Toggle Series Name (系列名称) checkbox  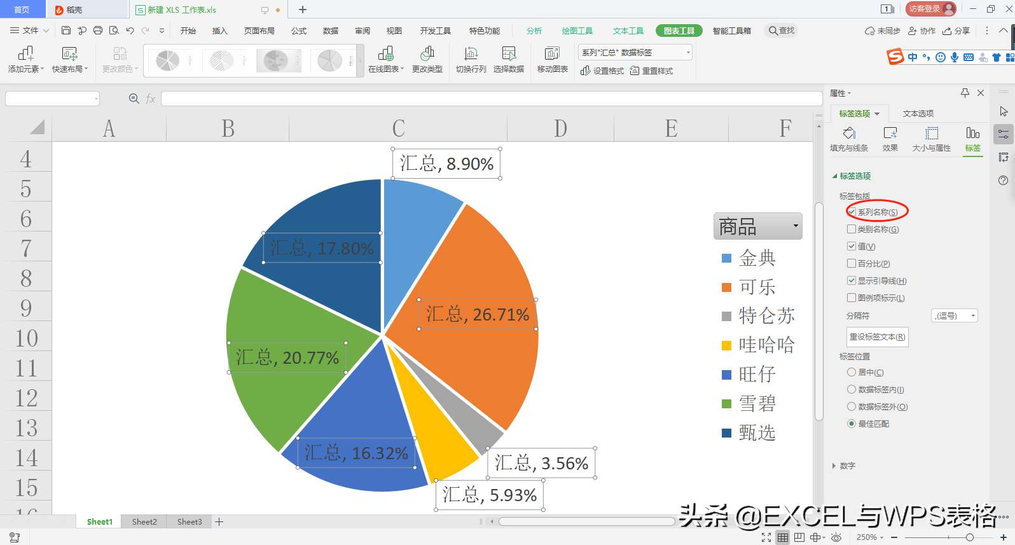[852, 212]
